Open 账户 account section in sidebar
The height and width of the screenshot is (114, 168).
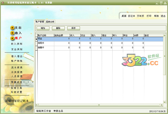pyautogui.click(x=18, y=38)
